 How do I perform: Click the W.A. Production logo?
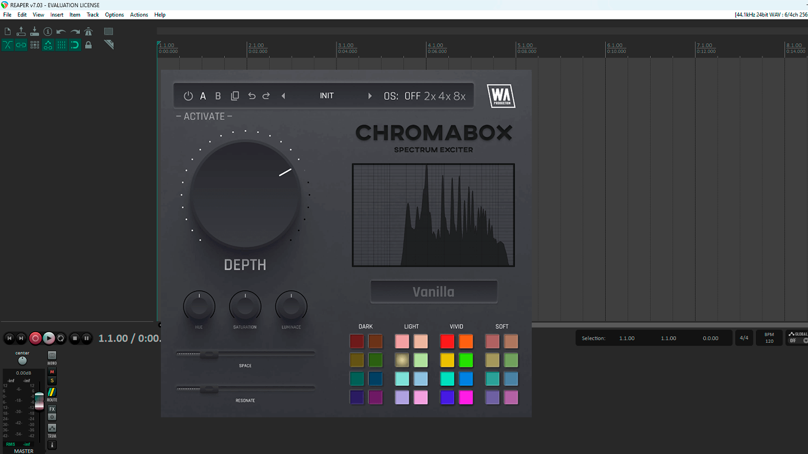click(x=501, y=96)
